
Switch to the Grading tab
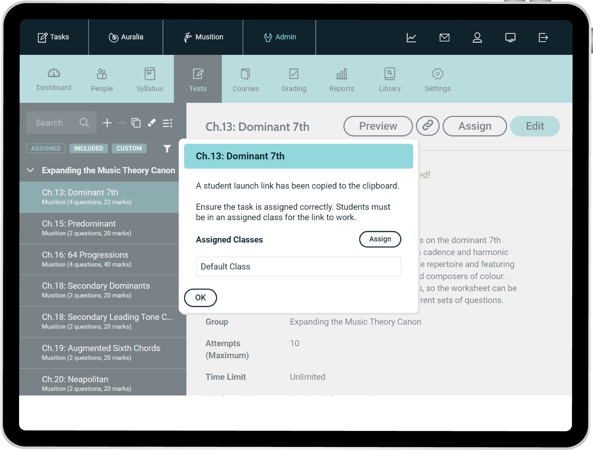click(294, 79)
